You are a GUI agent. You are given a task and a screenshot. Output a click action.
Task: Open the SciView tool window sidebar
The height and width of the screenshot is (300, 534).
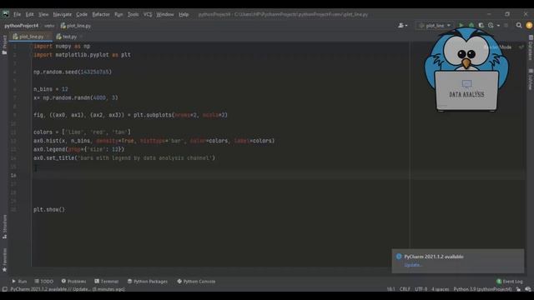coord(531,79)
